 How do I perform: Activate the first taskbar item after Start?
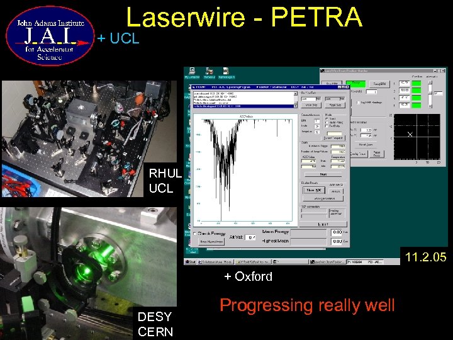pos(215,262)
